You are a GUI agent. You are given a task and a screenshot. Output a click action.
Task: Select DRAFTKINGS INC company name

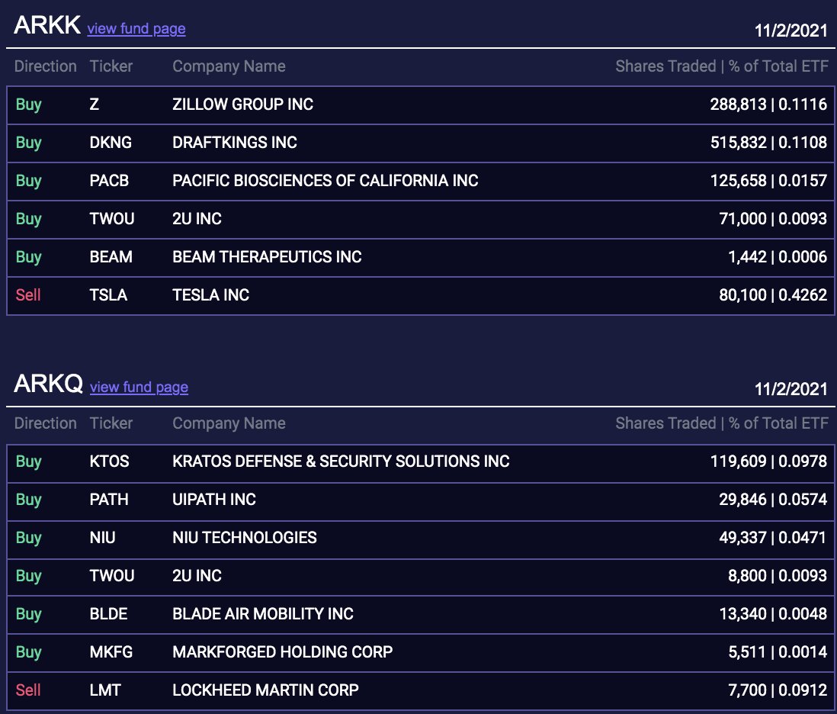click(x=235, y=142)
